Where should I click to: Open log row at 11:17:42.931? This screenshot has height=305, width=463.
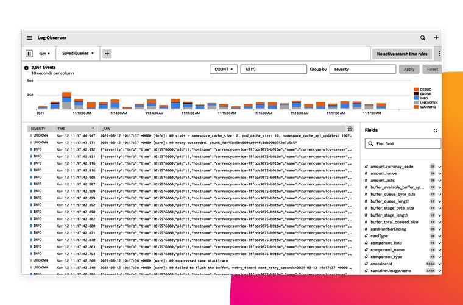191,156
